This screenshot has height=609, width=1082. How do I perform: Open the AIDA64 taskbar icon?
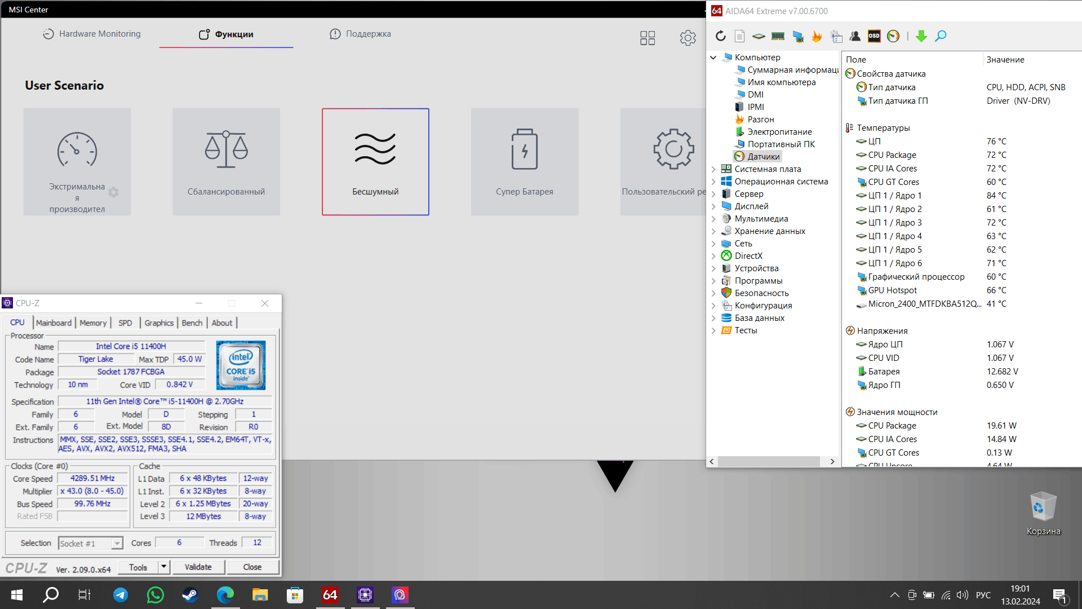point(330,595)
